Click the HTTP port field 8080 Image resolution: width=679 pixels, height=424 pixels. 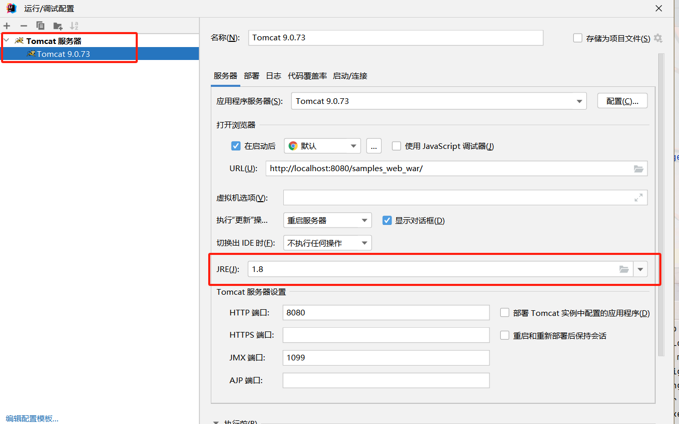(386, 312)
